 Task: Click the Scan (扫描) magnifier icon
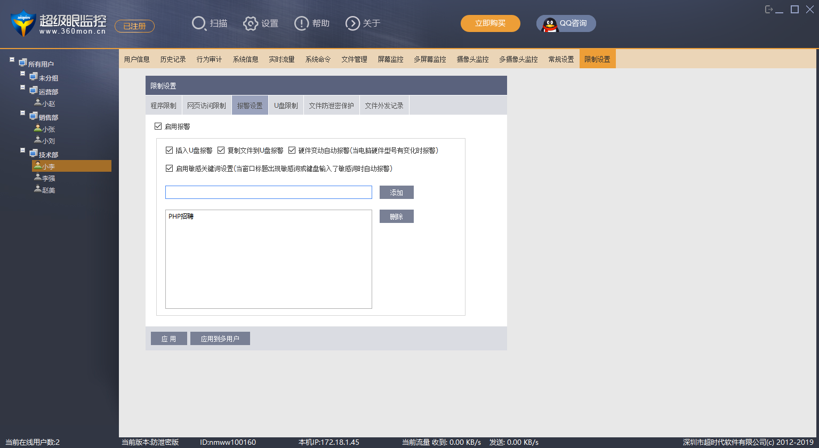click(199, 23)
